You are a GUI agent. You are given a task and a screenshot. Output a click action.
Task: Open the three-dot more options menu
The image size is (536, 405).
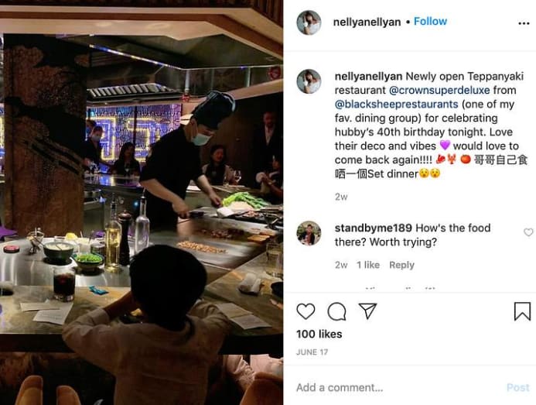[524, 23]
